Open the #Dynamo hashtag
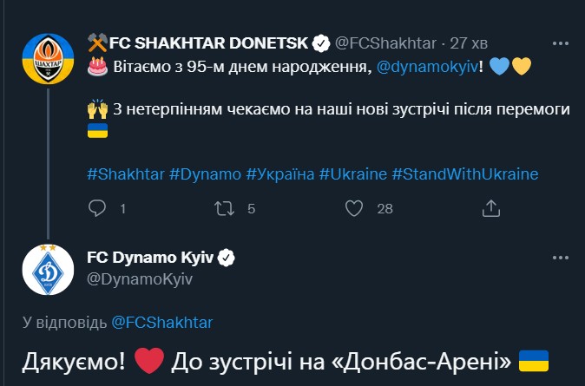The image size is (585, 386). (x=205, y=174)
